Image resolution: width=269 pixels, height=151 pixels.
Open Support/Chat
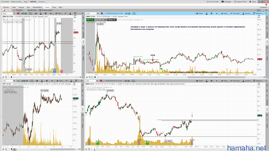coord(240,2)
